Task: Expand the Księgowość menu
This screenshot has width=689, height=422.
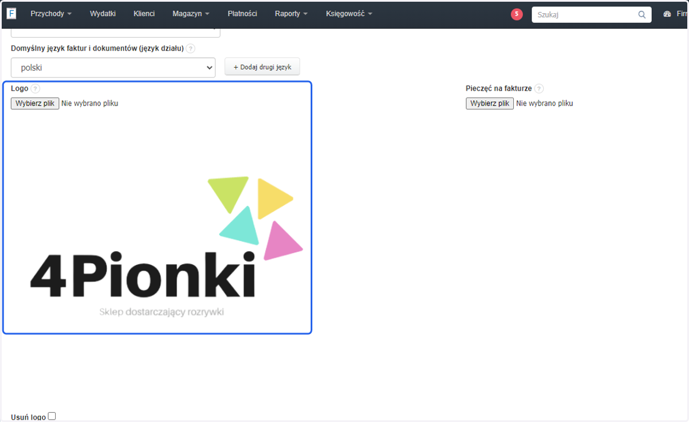Action: (349, 14)
